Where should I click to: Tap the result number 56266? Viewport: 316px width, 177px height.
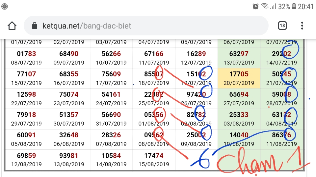(111, 54)
